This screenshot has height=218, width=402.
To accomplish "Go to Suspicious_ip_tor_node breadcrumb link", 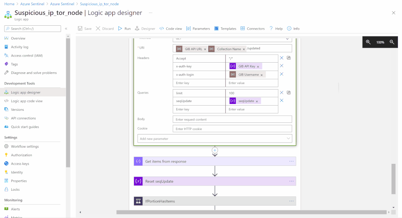I will pos(99,4).
